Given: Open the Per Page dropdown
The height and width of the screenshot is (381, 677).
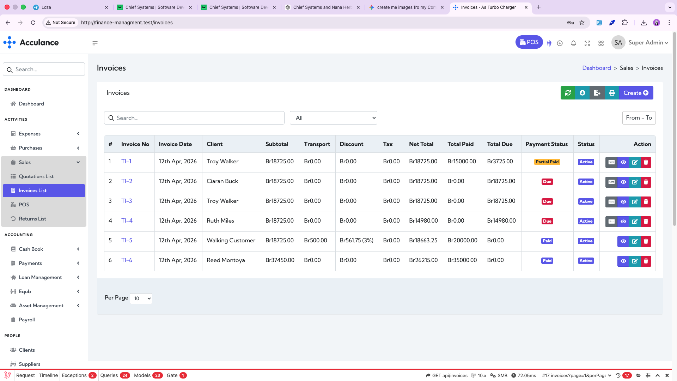Looking at the screenshot, I should pyautogui.click(x=141, y=298).
